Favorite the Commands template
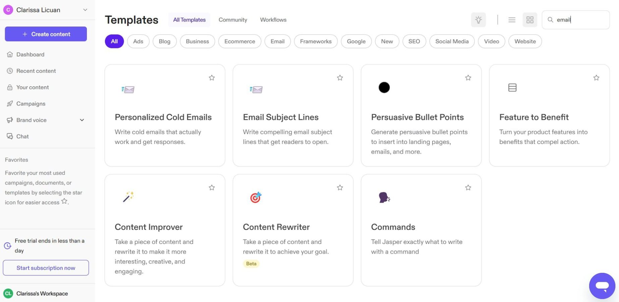This screenshot has width=619, height=302. 468,187
